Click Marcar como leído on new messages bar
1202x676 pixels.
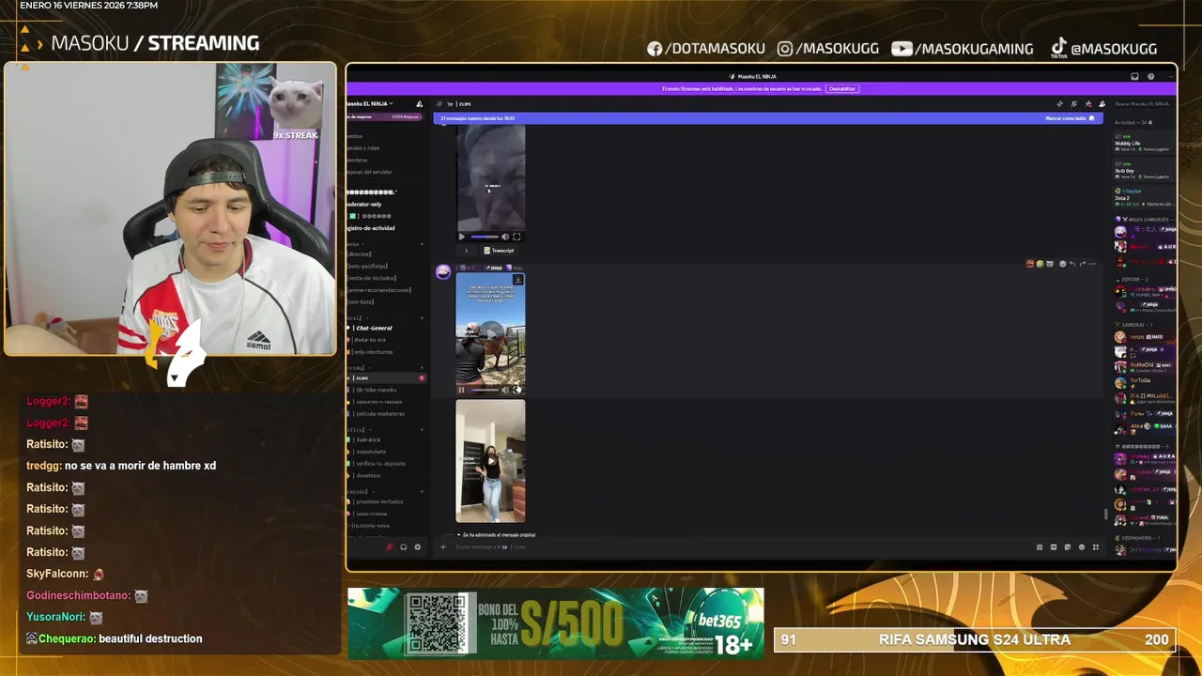pyautogui.click(x=1071, y=118)
